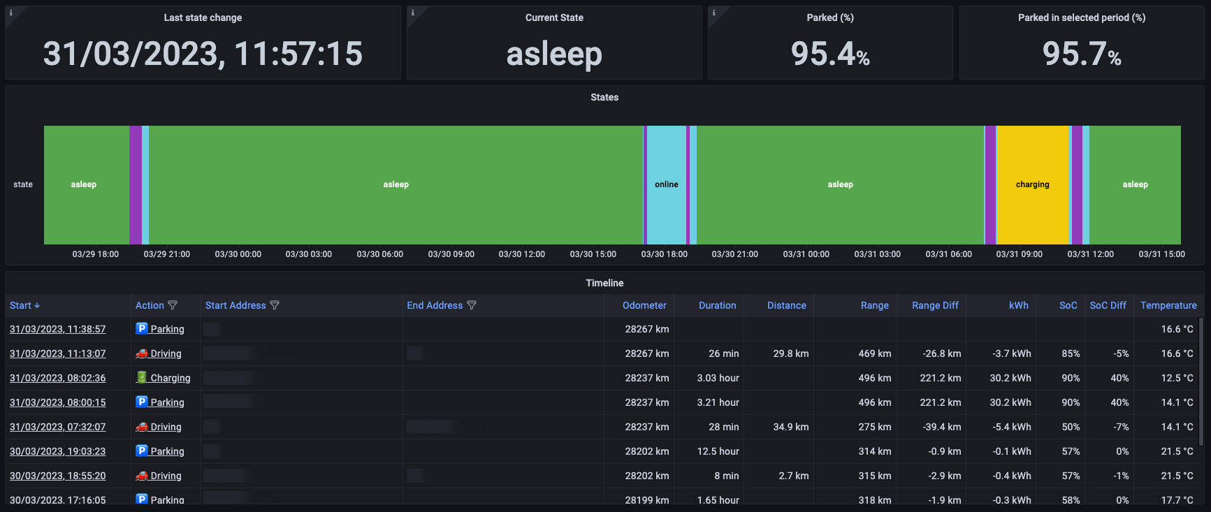This screenshot has height=512, width=1211.
Task: Click the 29.8 km distance cell
Action: click(x=791, y=353)
